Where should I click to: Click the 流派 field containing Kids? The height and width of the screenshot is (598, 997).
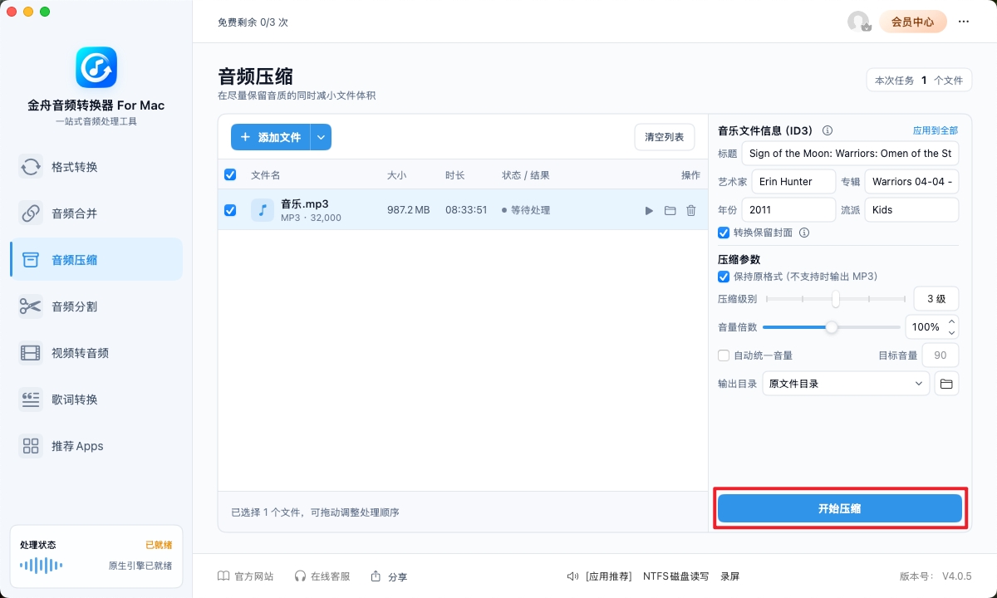pyautogui.click(x=911, y=210)
